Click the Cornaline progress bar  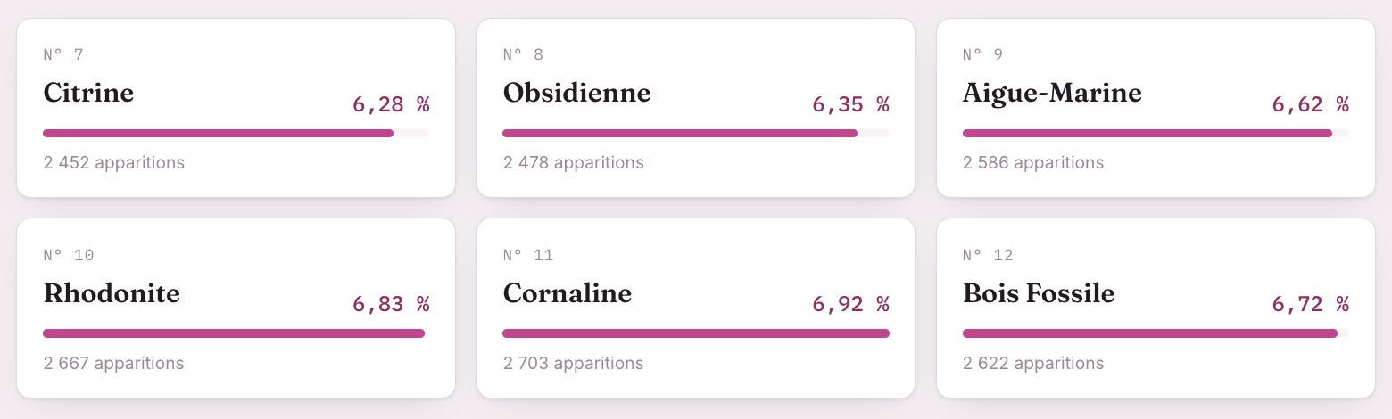pyautogui.click(x=696, y=333)
